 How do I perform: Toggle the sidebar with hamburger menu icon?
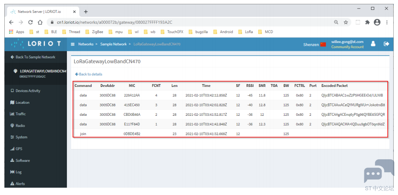(72, 44)
